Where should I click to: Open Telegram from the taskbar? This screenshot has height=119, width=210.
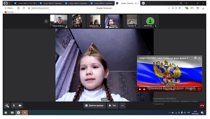25,113
